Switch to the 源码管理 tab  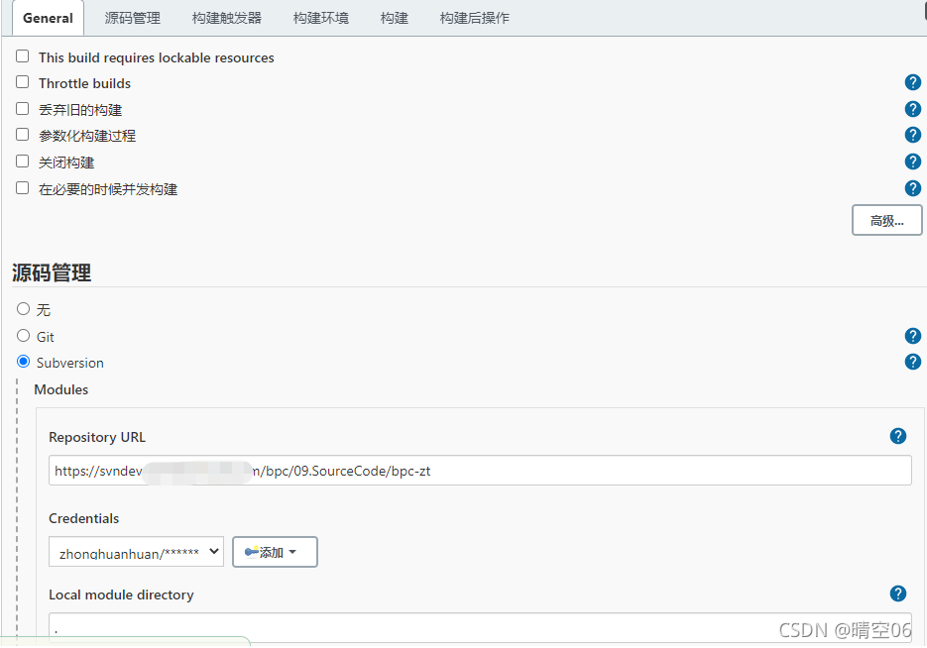[133, 18]
